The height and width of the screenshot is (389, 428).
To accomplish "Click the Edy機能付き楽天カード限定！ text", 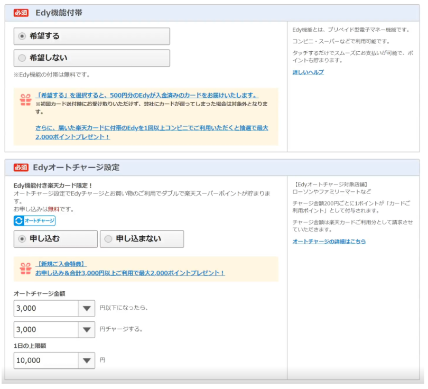I will (53, 186).
